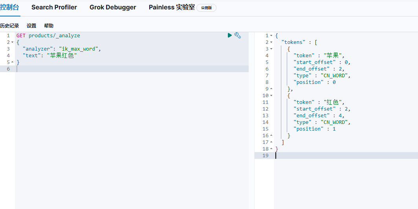This screenshot has height=209, width=418.
Task: Click the 帮助 help link
Action: pos(49,26)
